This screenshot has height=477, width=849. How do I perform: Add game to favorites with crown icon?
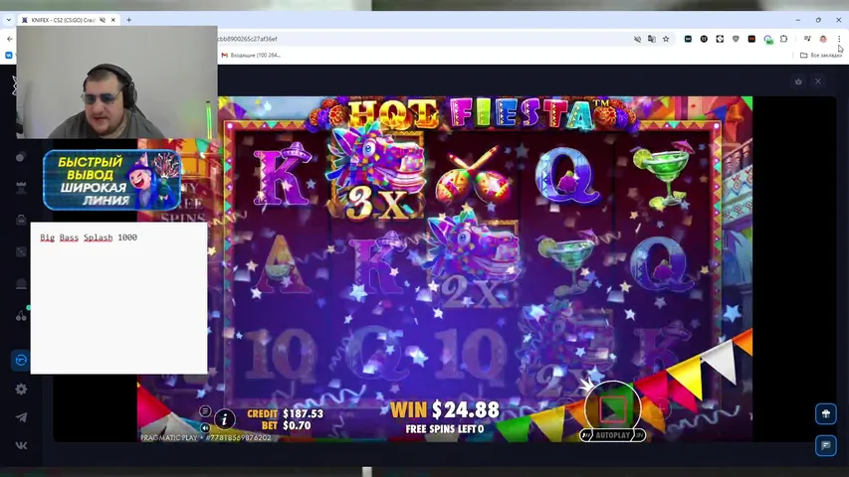point(798,81)
